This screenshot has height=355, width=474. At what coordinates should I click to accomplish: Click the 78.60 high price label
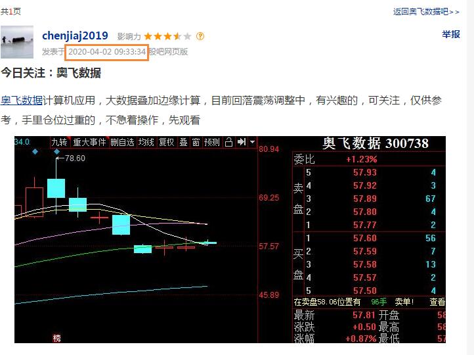pos(75,158)
